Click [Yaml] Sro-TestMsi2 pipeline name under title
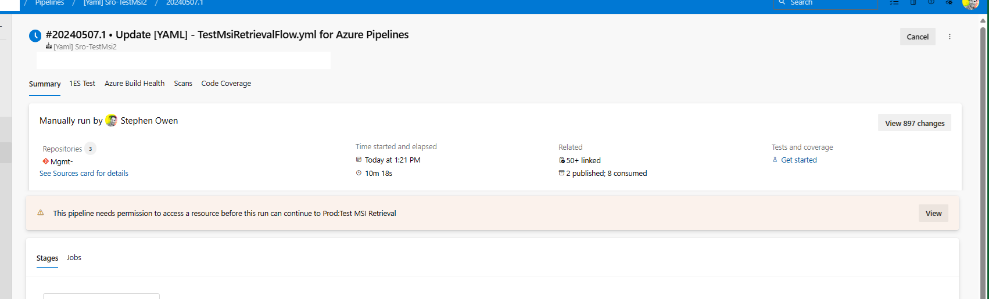Image resolution: width=989 pixels, height=299 pixels. 85,46
